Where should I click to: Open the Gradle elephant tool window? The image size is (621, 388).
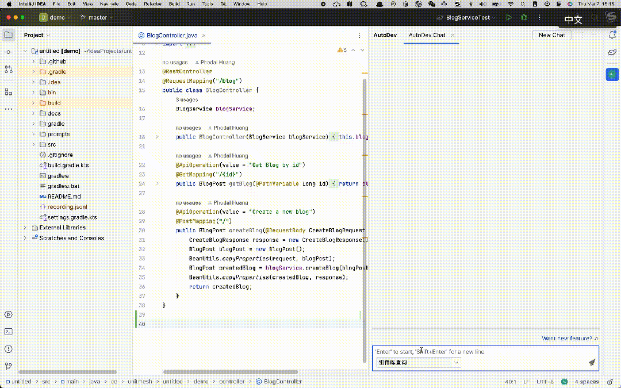tap(612, 53)
